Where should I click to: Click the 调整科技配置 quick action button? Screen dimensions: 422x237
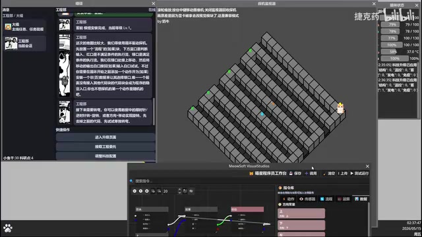click(x=105, y=156)
